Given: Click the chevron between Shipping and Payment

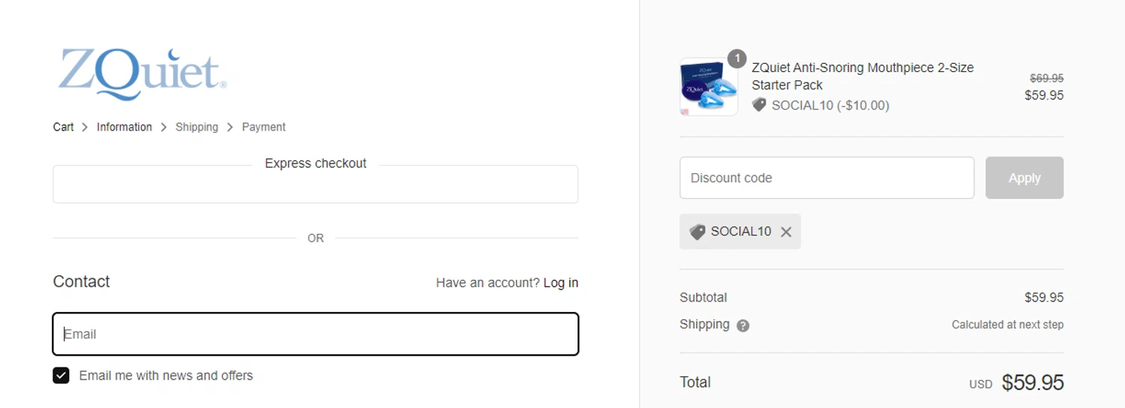Looking at the screenshot, I should tap(229, 127).
